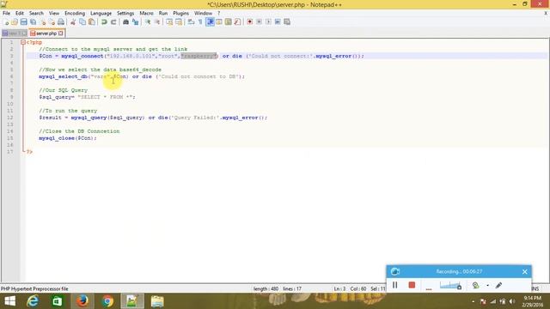
Task: Toggle synchronize horizontal scrolling icon
Action: pyautogui.click(x=179, y=22)
